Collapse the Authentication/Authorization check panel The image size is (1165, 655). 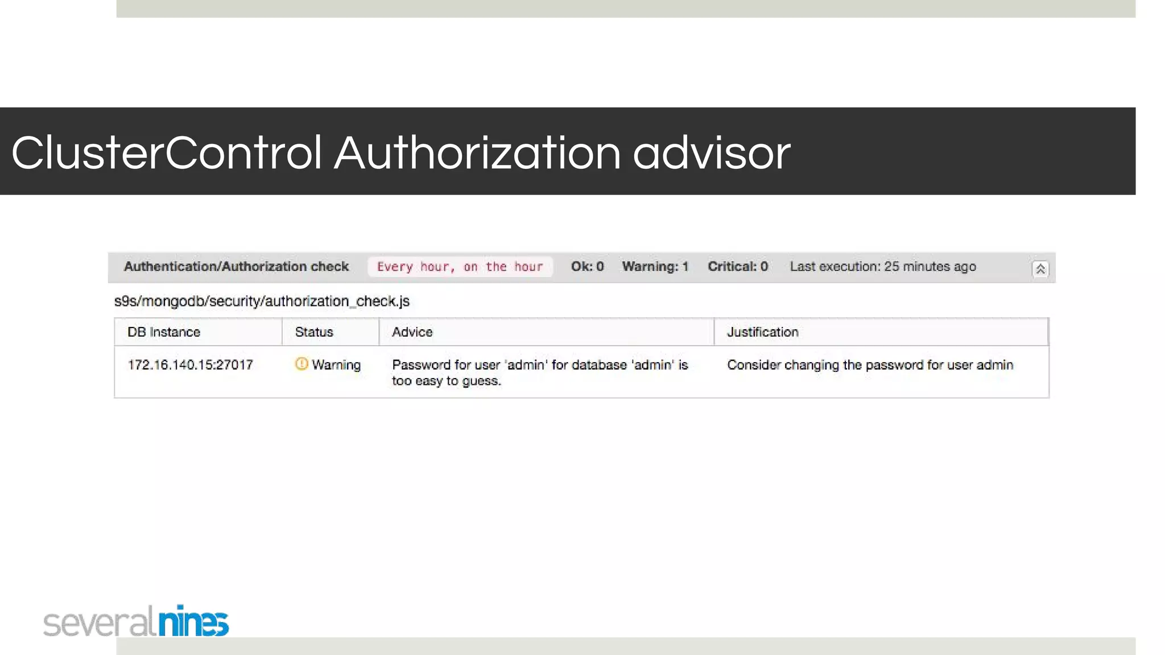(x=1040, y=269)
